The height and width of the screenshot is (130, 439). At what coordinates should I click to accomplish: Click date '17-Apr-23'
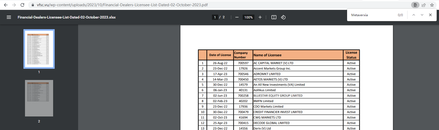(220, 74)
